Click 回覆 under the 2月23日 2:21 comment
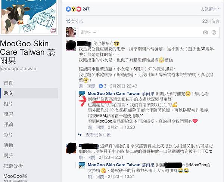Screen dimensions: 224x182 [x=91, y=158]
